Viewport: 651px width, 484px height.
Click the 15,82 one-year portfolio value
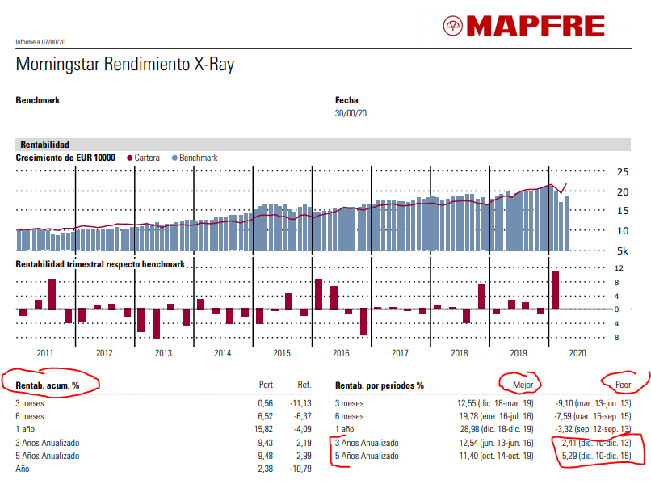click(263, 429)
